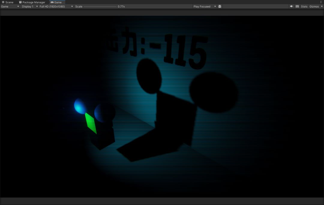Toggle the frame debugger bug icon
Screen dimensions: 324x205
click(220, 7)
